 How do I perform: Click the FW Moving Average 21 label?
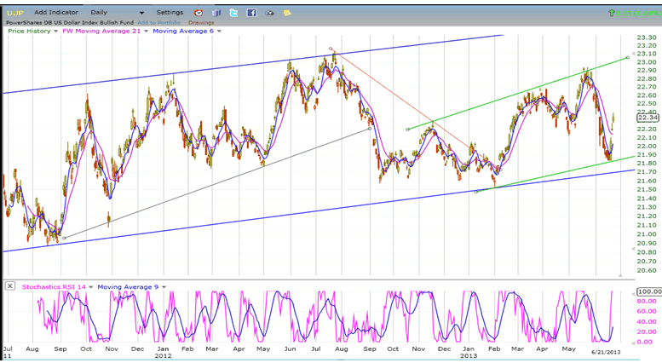(x=101, y=31)
